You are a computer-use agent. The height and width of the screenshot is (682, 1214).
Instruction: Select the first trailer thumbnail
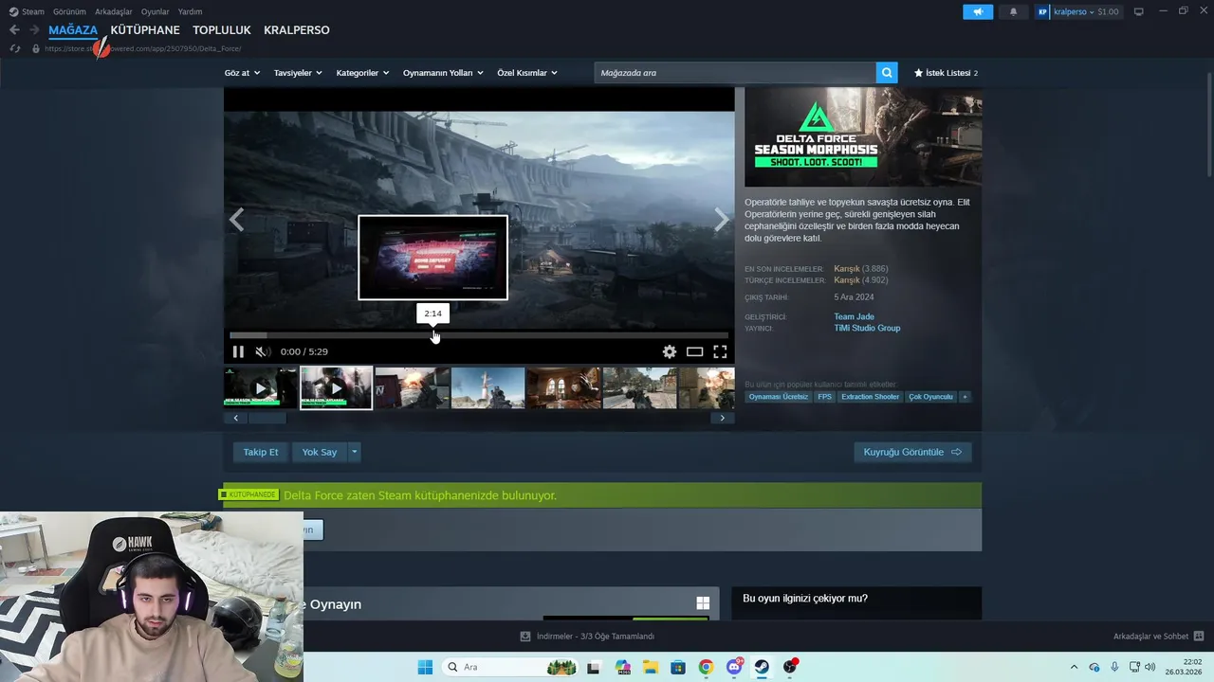click(261, 388)
